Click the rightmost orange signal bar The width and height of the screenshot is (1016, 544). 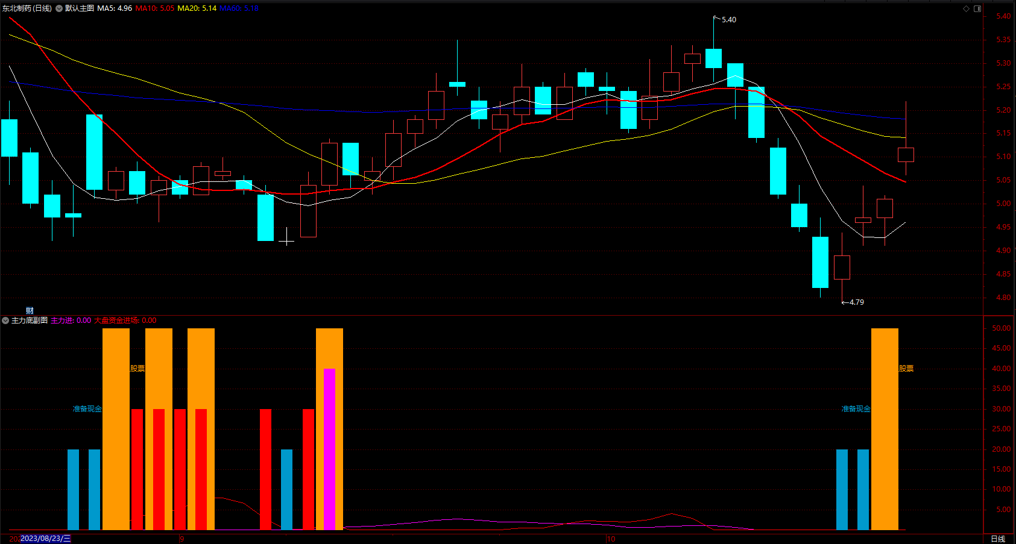pyautogui.click(x=885, y=429)
